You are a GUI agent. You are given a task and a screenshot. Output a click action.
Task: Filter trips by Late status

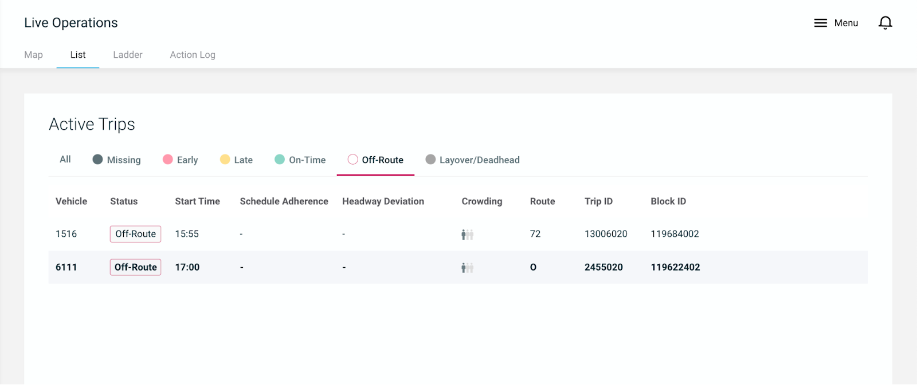point(236,160)
